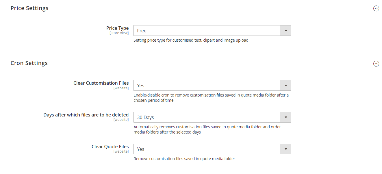Click the store view scope label
The image size is (382, 174).
119,33
